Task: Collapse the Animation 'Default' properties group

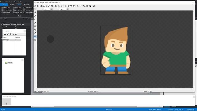Action: (x=1, y=24)
